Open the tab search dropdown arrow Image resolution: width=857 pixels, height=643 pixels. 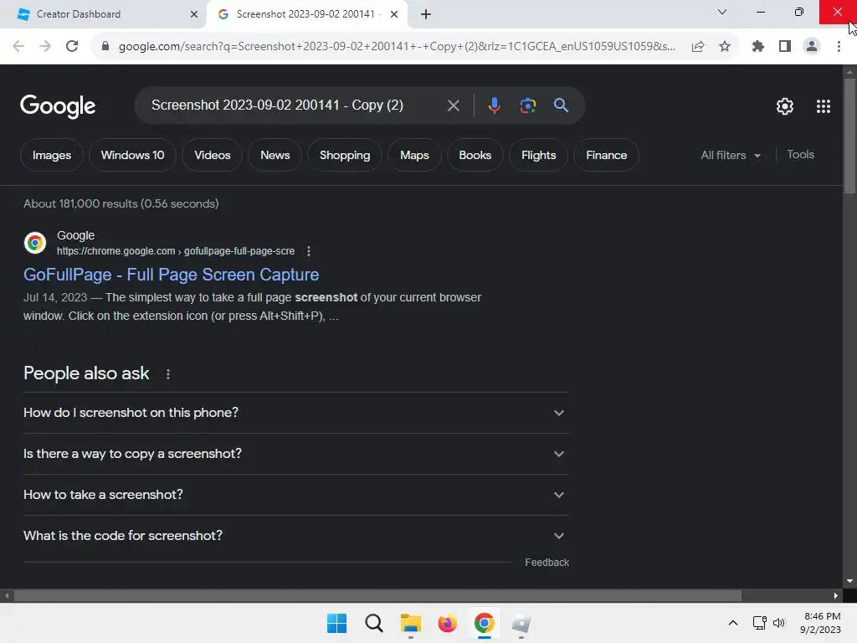(722, 12)
